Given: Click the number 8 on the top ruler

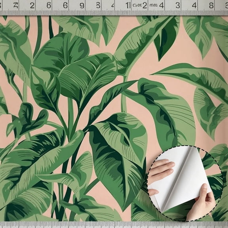Looking at the screenshot, I should (x=211, y=6).
